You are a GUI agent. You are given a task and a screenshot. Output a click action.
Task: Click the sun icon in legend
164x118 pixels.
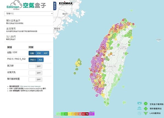139,113
